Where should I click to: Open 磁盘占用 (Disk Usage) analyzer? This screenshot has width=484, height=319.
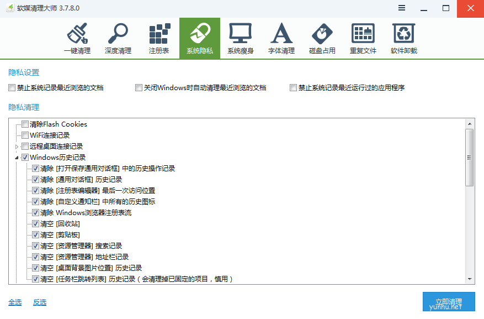coord(322,38)
